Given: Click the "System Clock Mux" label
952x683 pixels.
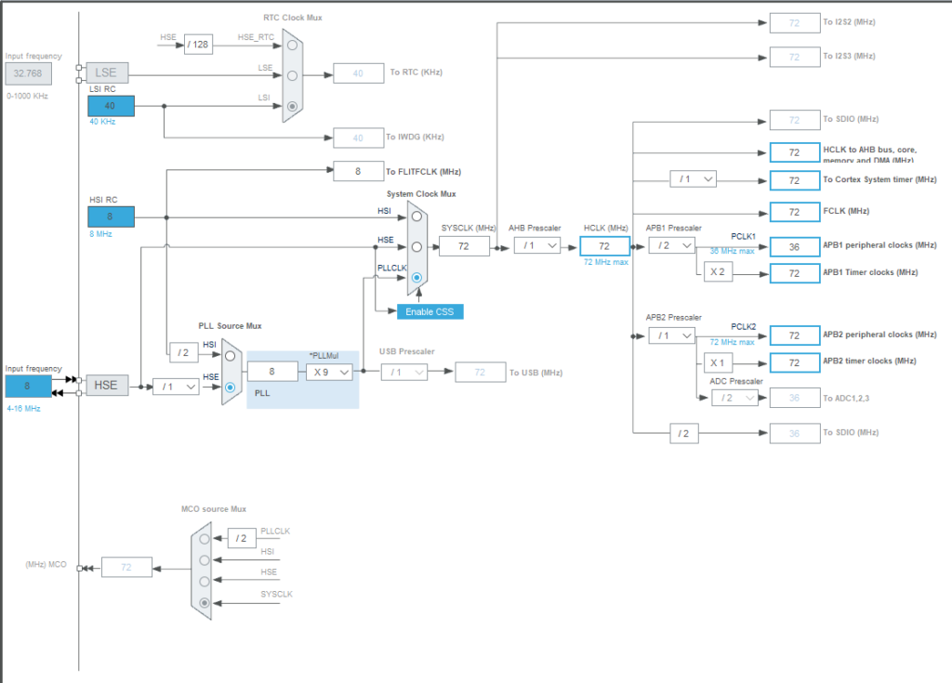Looking at the screenshot, I should coord(421,194).
